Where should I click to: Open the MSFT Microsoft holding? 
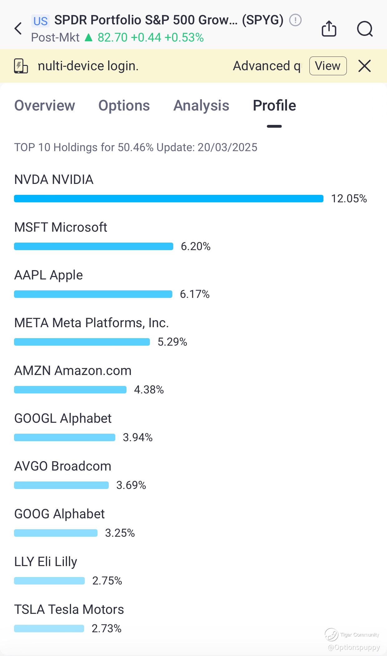61,227
